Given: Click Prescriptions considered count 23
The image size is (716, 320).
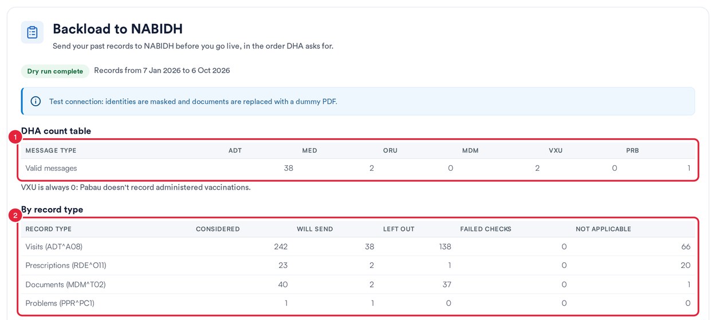Looking at the screenshot, I should point(282,266).
